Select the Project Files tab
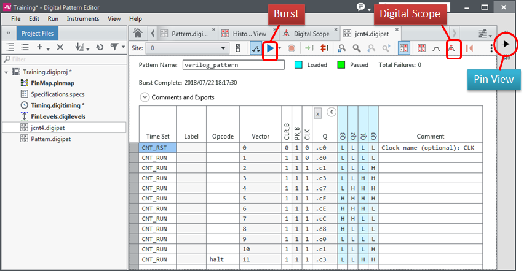Image resolution: width=524 pixels, height=271 pixels. pos(37,33)
